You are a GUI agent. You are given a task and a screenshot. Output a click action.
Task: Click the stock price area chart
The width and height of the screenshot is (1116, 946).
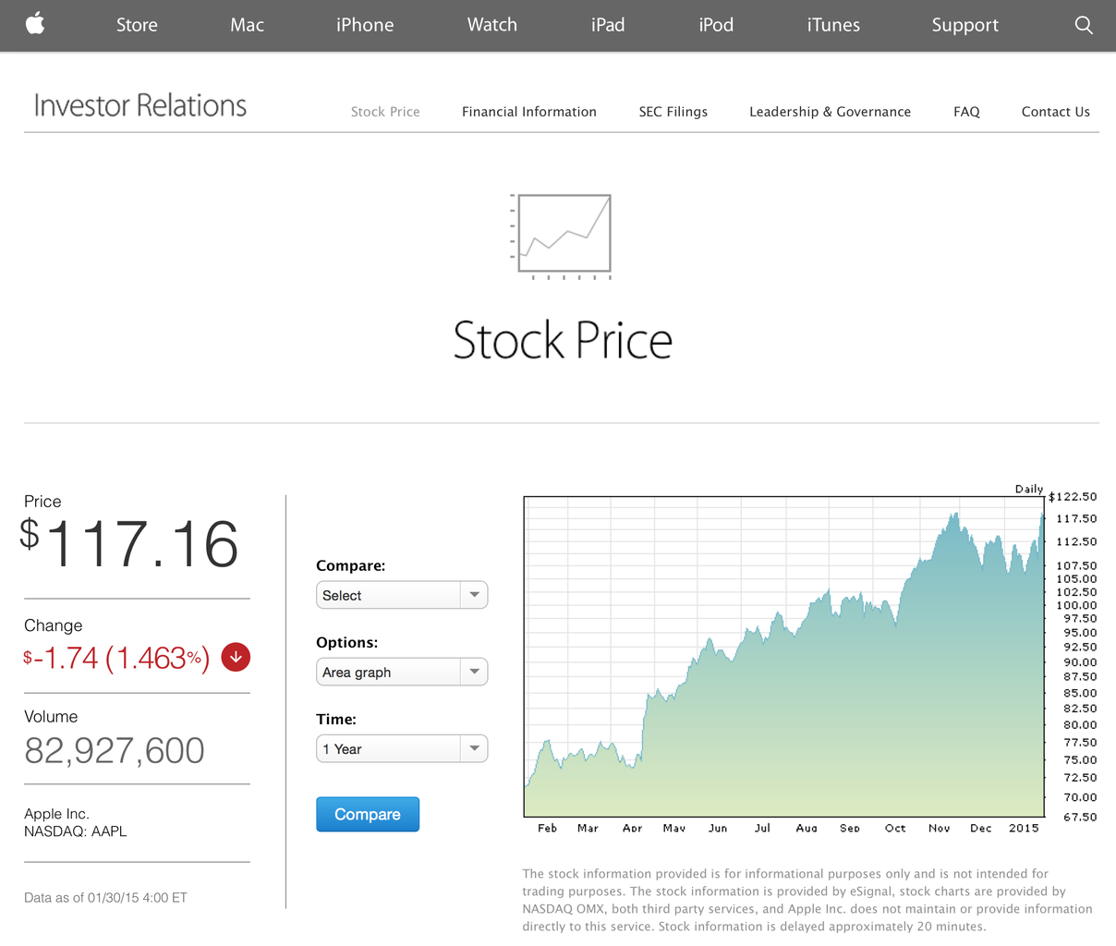click(784, 657)
